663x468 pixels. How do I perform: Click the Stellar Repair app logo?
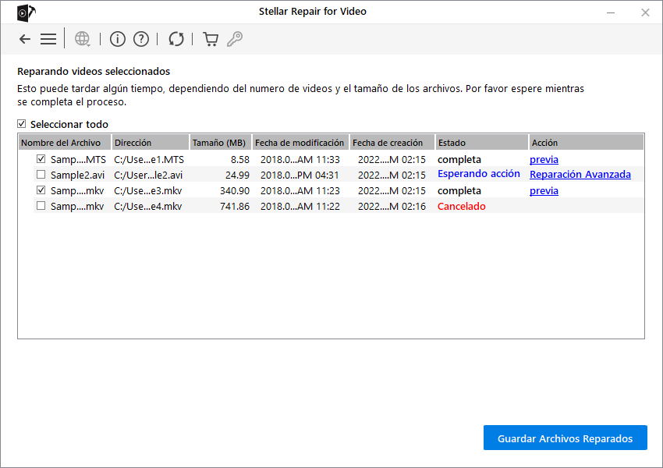point(26,12)
